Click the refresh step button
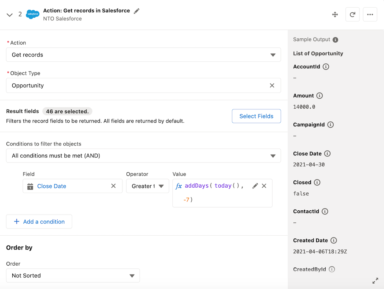The width and height of the screenshot is (384, 289). pos(353,15)
